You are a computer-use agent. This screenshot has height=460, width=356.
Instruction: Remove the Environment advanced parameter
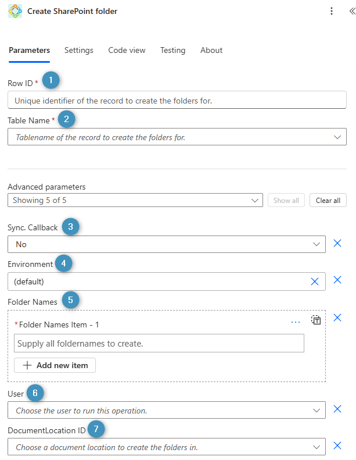point(337,280)
